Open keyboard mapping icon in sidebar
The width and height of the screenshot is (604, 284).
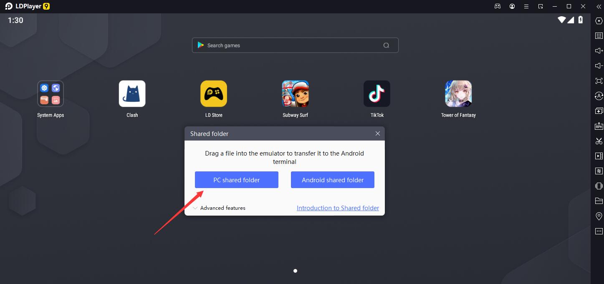pos(599,36)
